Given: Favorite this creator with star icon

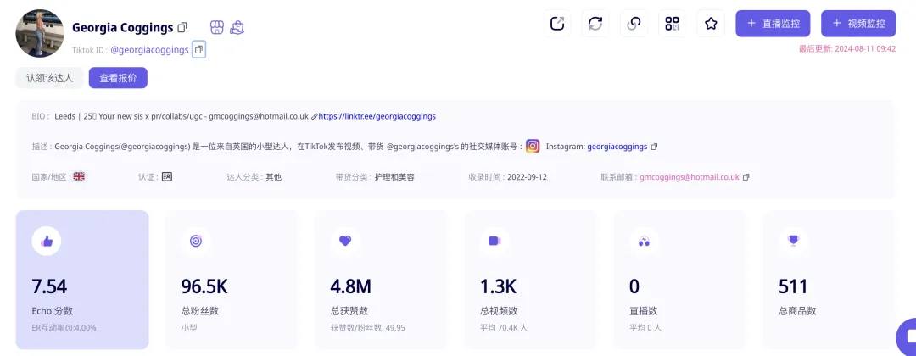Looking at the screenshot, I should pyautogui.click(x=711, y=24).
